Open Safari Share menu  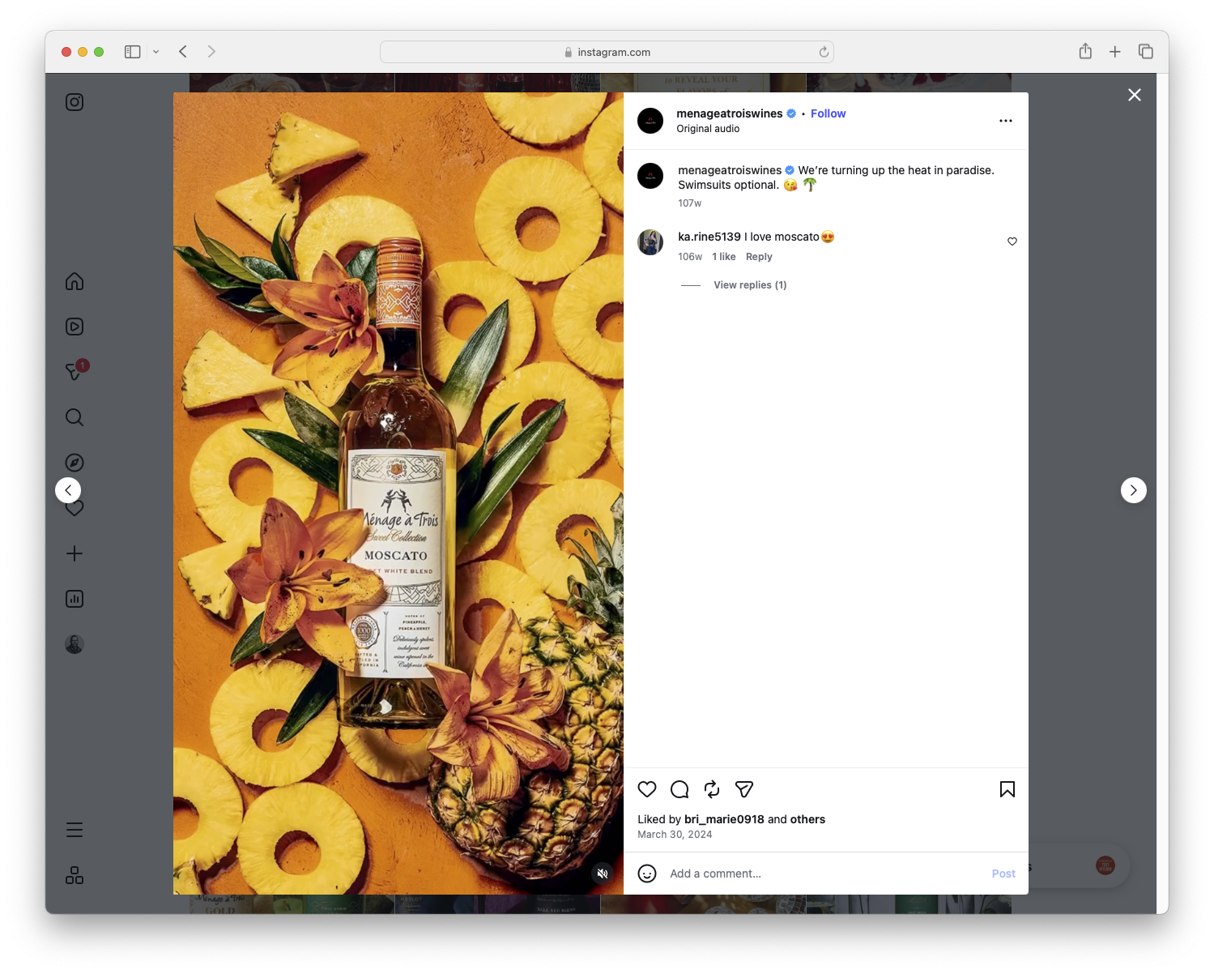point(1085,52)
